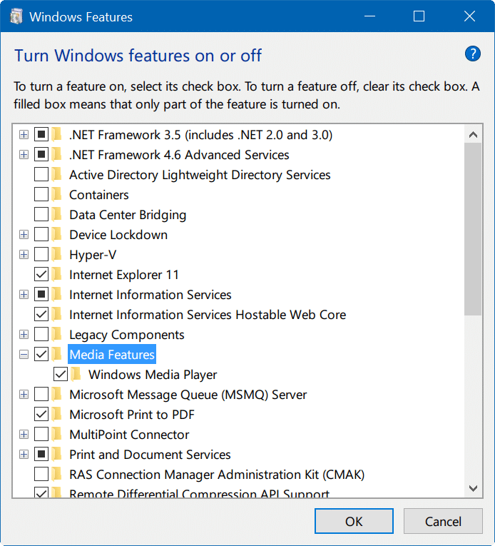Screen dimensions: 495x546
Task: Check the Containers checkbox
Action: pos(41,195)
